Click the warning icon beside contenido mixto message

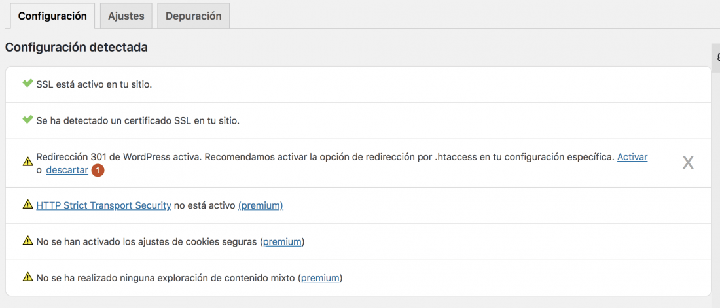(x=27, y=277)
